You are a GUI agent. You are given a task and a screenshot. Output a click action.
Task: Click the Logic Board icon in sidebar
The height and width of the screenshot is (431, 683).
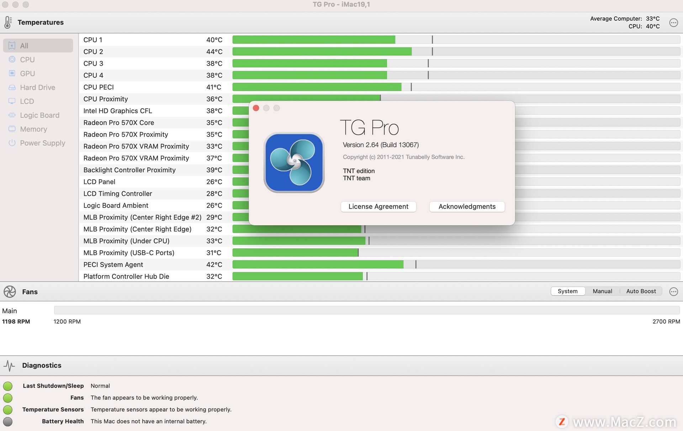(12, 115)
